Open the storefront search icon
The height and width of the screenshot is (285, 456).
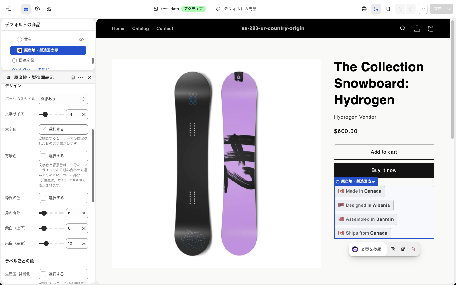403,28
